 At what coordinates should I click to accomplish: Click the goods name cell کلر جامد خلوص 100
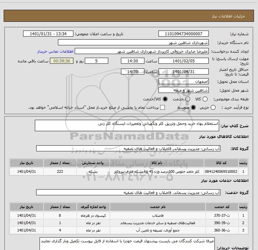coord(157,171)
